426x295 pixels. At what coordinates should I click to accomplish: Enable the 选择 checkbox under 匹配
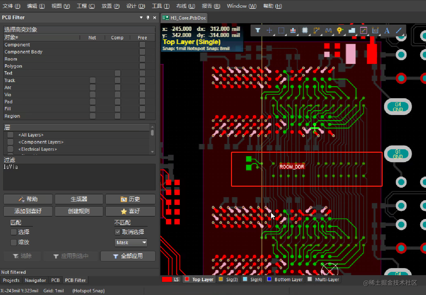pos(13,232)
